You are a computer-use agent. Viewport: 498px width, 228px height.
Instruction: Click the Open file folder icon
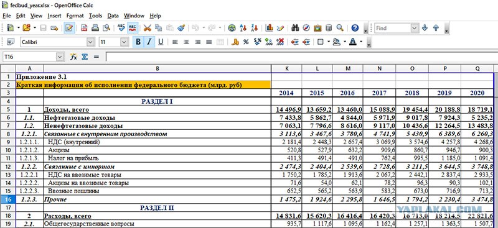pos(27,28)
